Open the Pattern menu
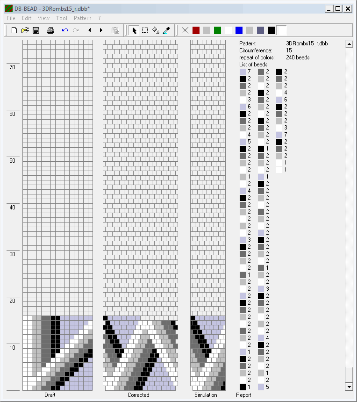Image resolution: width=357 pixels, height=402 pixels. pos(83,18)
